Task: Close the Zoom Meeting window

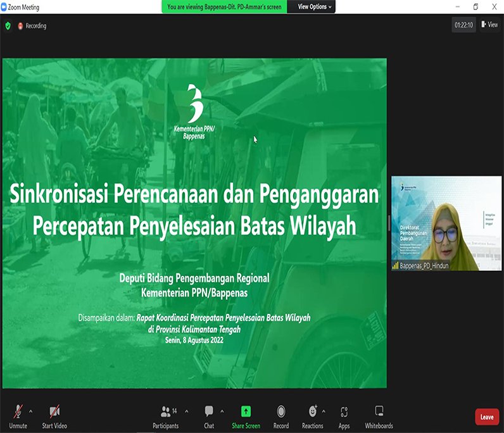Action: [495, 7]
